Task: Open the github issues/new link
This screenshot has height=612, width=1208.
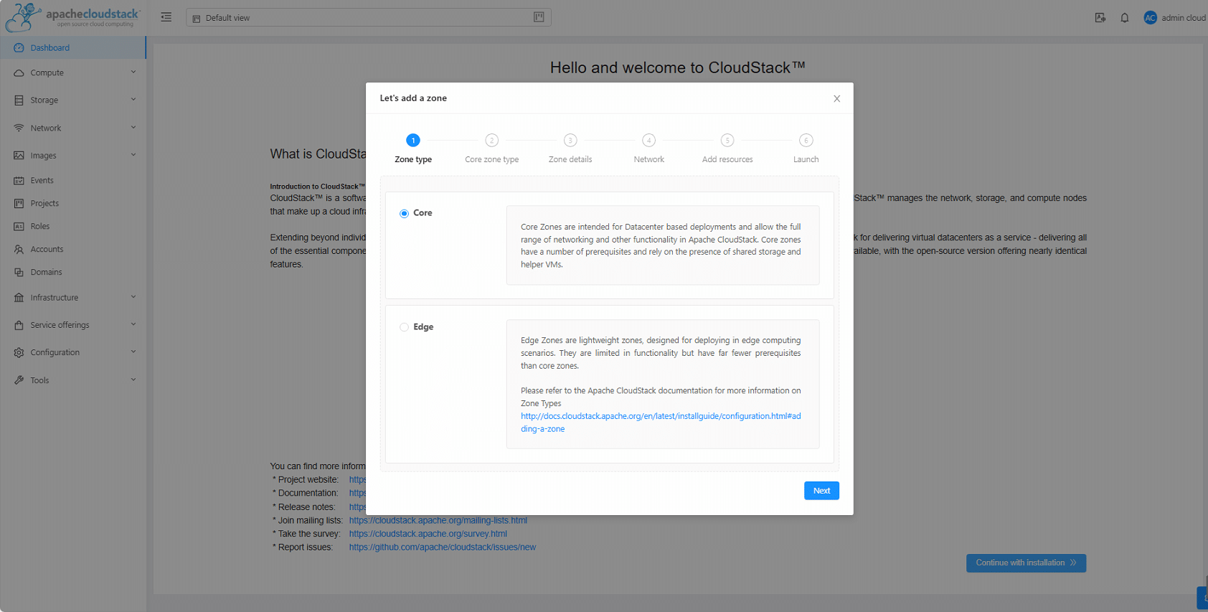Action: coord(442,548)
